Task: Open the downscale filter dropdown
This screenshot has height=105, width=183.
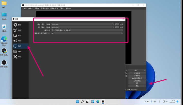Action: tap(87, 30)
